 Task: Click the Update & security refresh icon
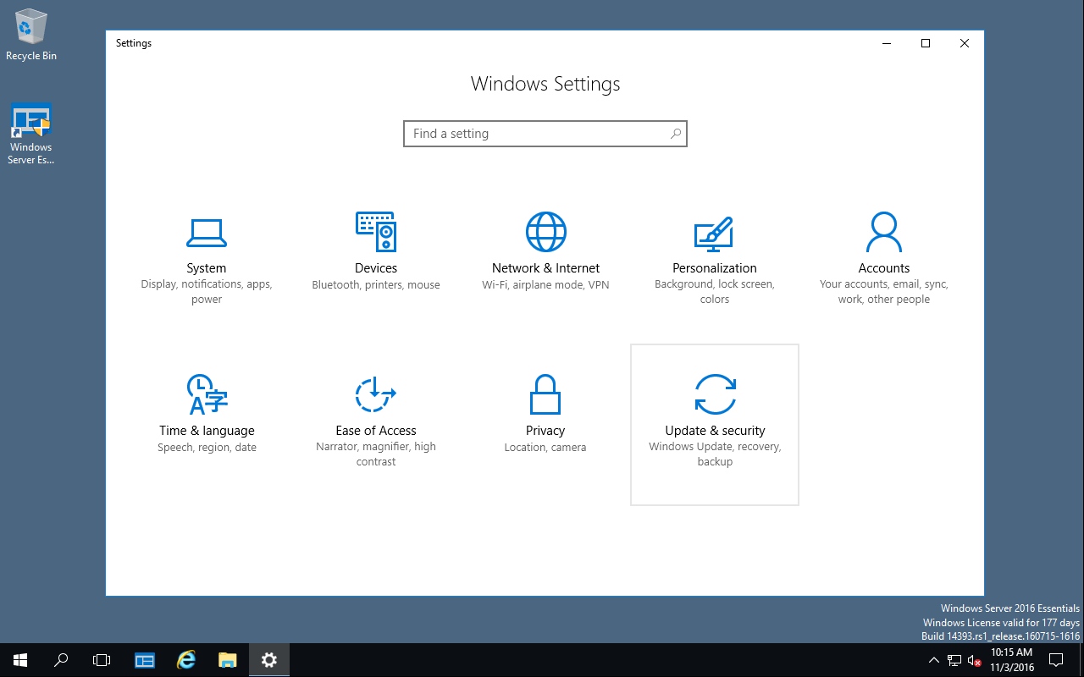[x=715, y=394]
